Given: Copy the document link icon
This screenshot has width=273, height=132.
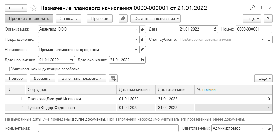Looking at the screenshot, I should tap(252, 8).
